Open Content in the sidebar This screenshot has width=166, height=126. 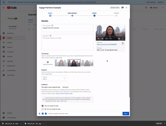click(x=12, y=38)
